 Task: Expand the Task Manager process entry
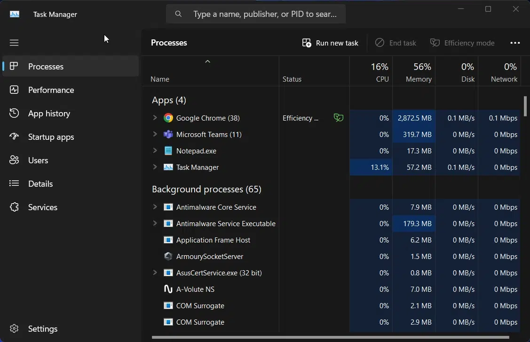(155, 167)
